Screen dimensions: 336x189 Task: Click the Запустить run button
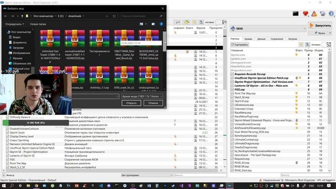point(320,26)
